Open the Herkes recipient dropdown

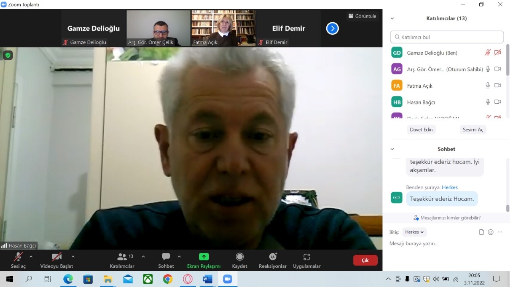414,232
